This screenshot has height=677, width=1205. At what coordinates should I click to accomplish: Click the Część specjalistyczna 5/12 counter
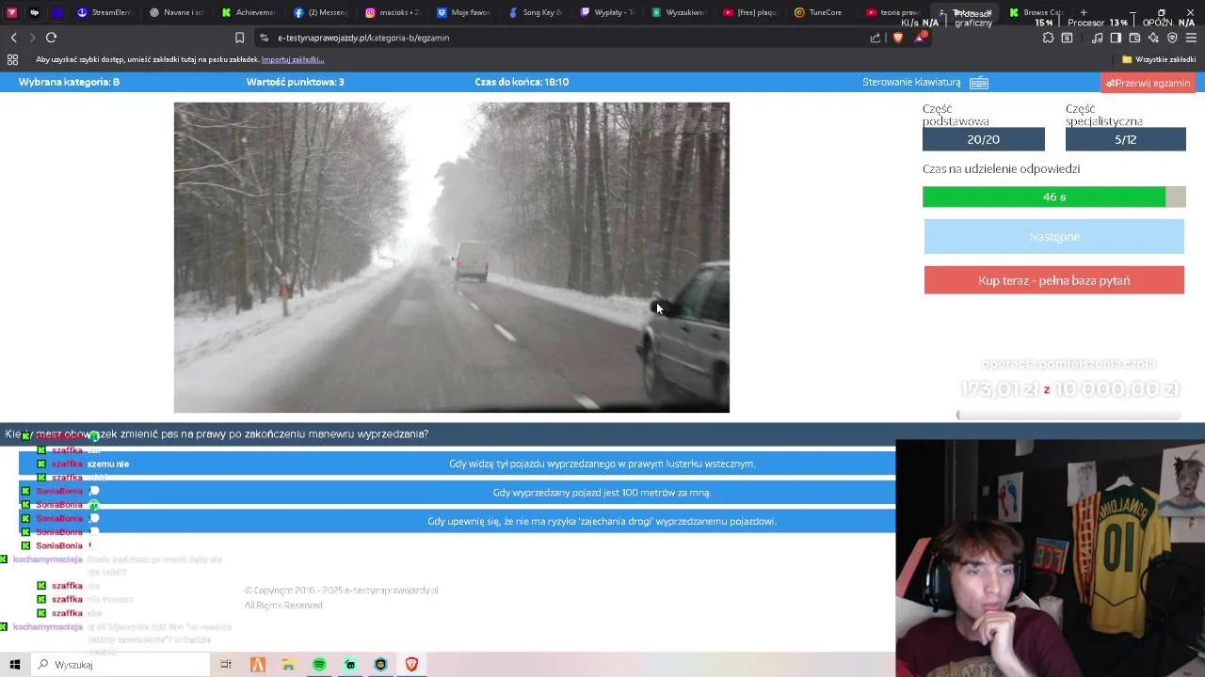[1126, 139]
